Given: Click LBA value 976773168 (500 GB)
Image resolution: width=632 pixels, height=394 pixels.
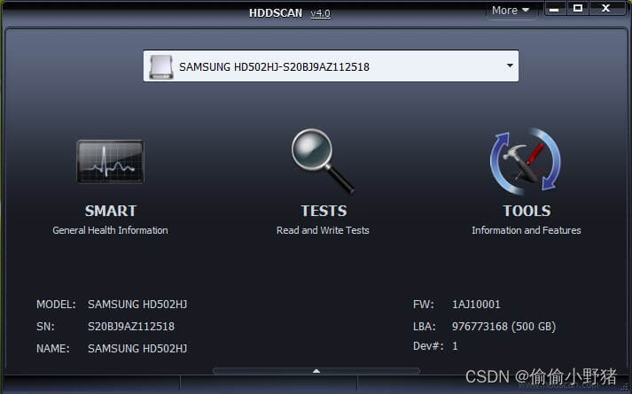Looking at the screenshot, I should click(503, 326).
